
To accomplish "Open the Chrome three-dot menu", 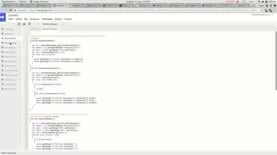I will (274, 10).
